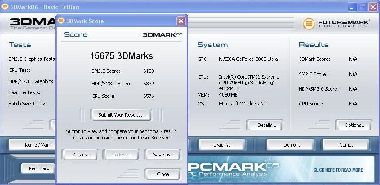Click the System heading

[213, 45]
